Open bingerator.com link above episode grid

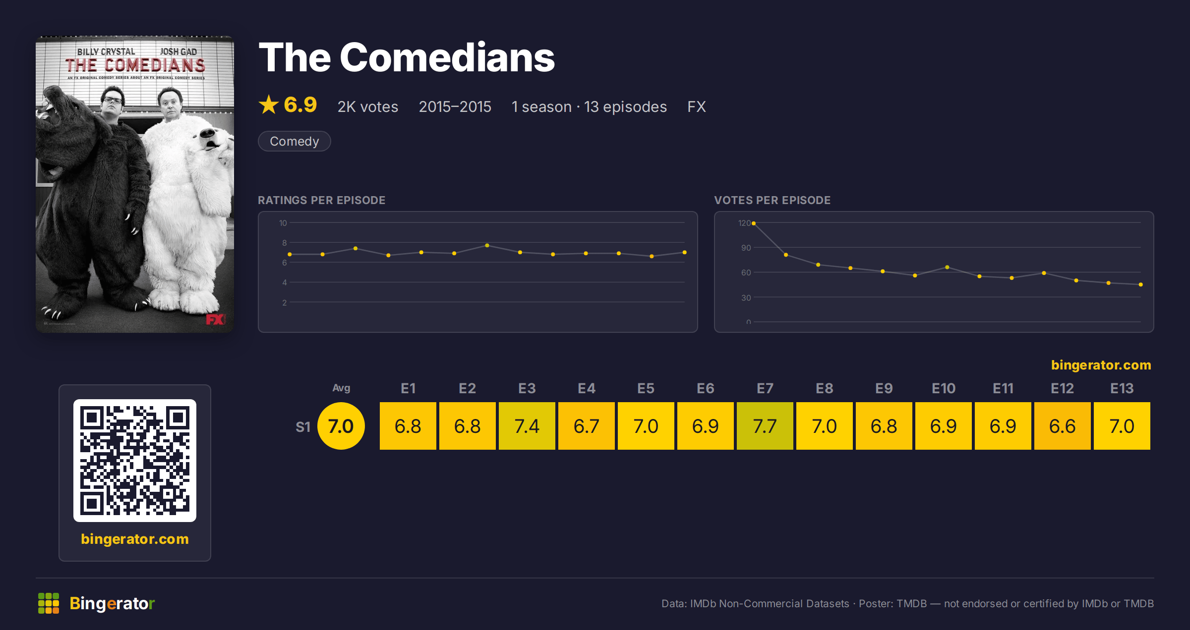[x=1101, y=365]
